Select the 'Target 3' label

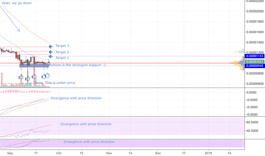pos(62,46)
